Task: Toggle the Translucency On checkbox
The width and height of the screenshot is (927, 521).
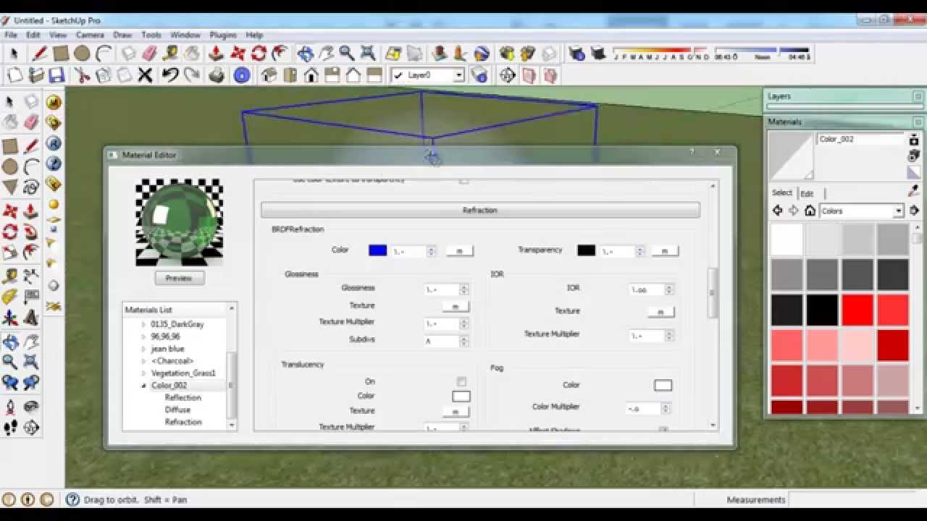Action: click(x=461, y=381)
